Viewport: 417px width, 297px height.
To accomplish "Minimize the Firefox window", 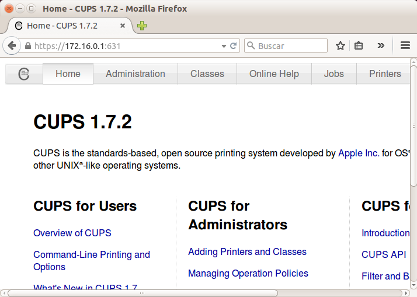I will click(x=20, y=9).
